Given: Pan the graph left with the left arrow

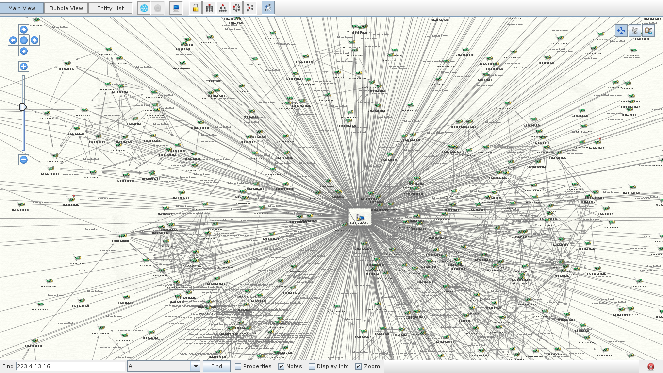Looking at the screenshot, I should [x=13, y=40].
